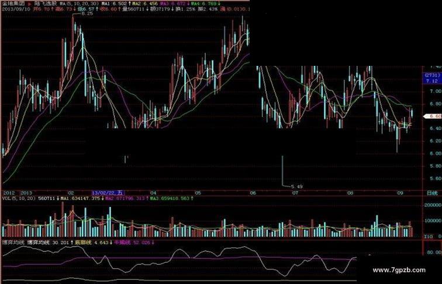Image resolution: width=442 pixels, height=284 pixels.
Task: Click month 09 on the time axis
Action: (x=400, y=193)
